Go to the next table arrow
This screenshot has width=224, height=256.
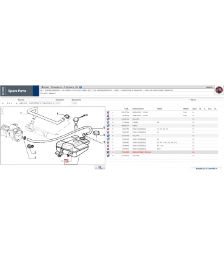point(16,103)
